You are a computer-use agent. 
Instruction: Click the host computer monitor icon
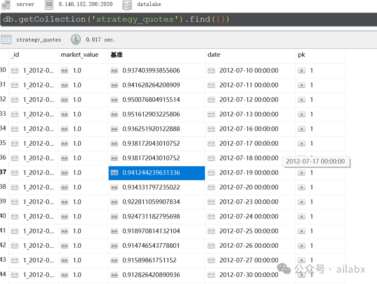(49, 5)
